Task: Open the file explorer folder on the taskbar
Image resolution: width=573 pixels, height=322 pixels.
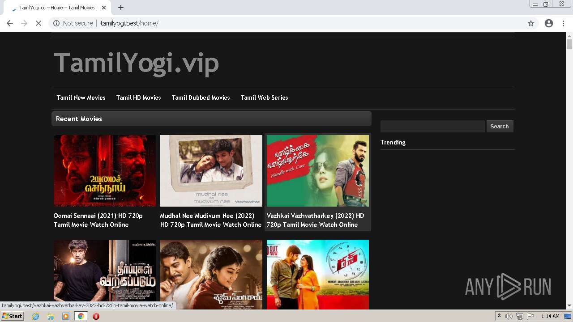Action: (51, 316)
